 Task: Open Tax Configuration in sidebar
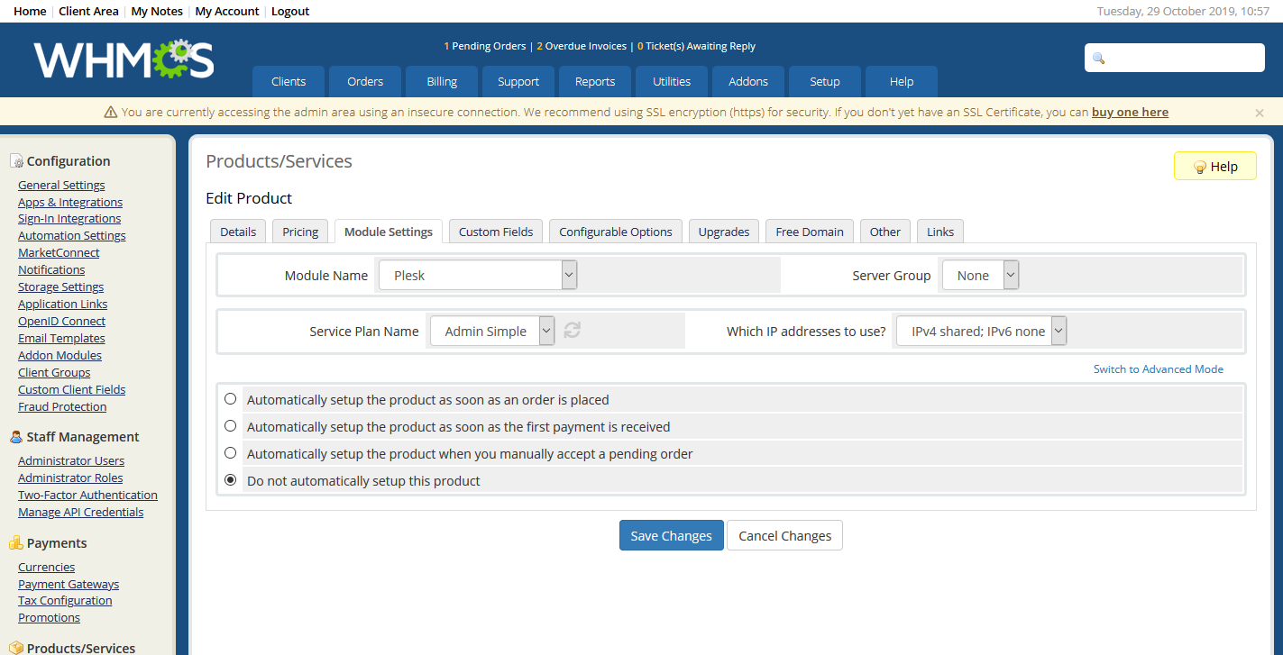click(65, 600)
